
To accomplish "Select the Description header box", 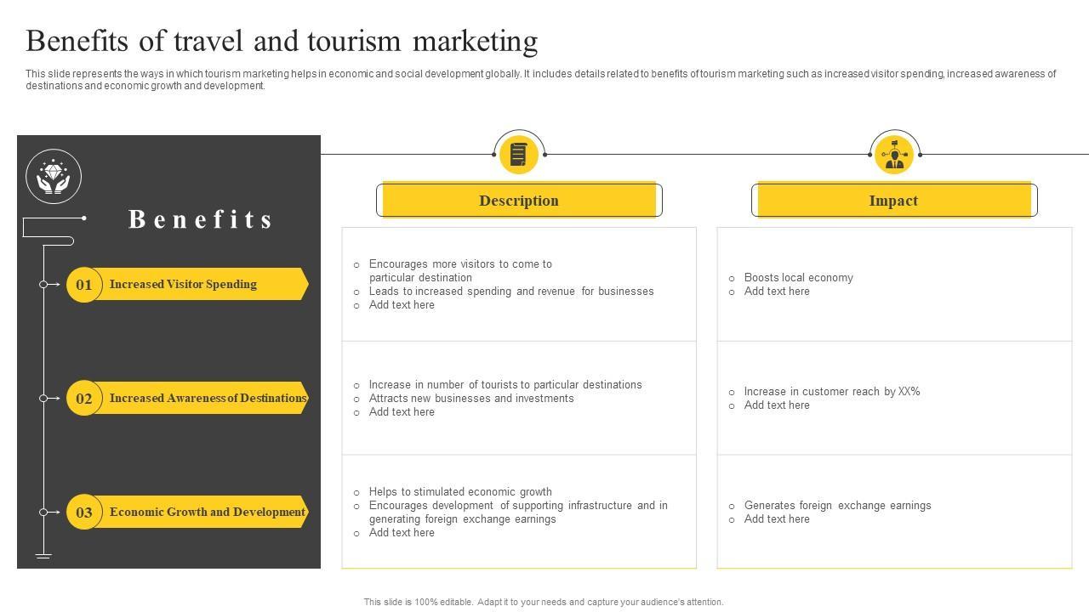I will [519, 201].
